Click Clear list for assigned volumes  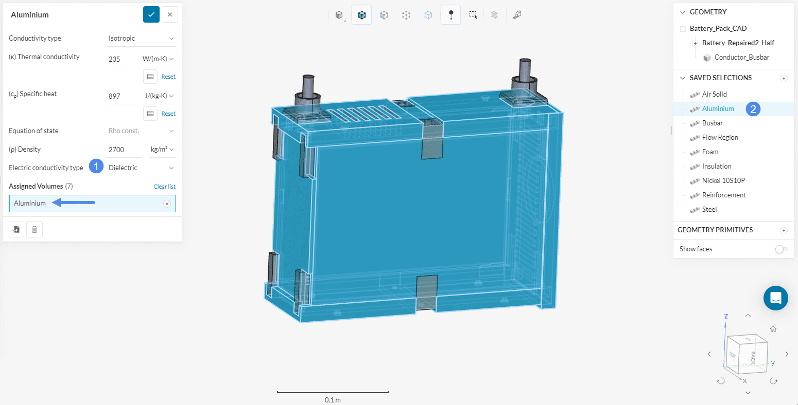(164, 187)
